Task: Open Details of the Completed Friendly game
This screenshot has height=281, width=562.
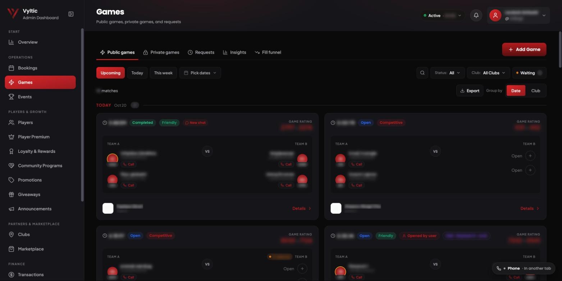Action: (x=302, y=208)
